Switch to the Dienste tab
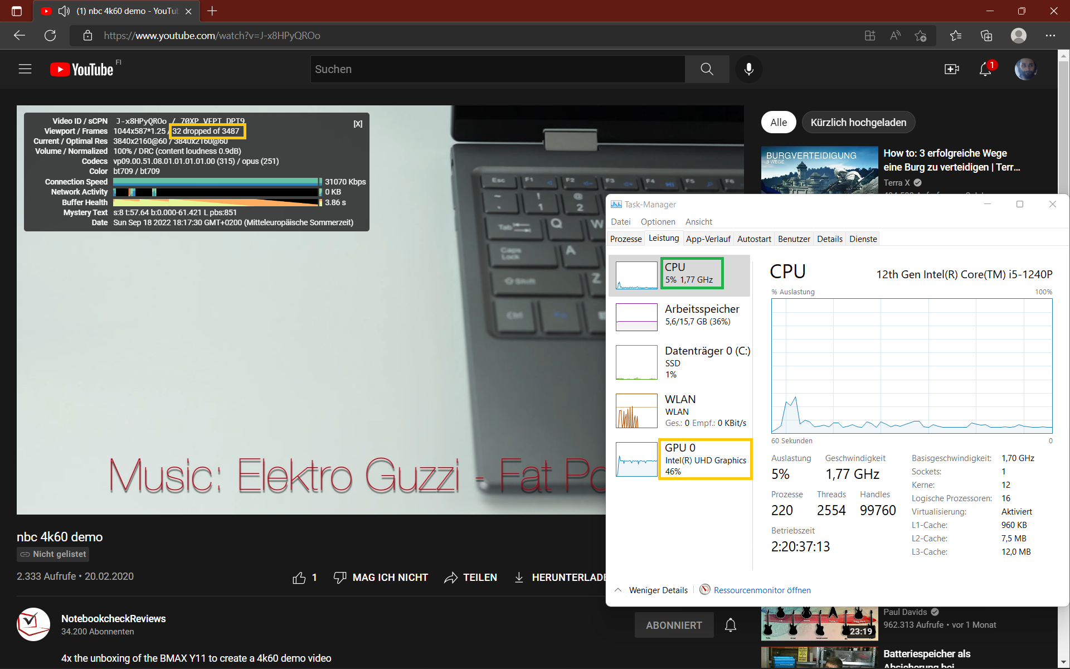Viewport: 1070px width, 669px height. click(863, 239)
